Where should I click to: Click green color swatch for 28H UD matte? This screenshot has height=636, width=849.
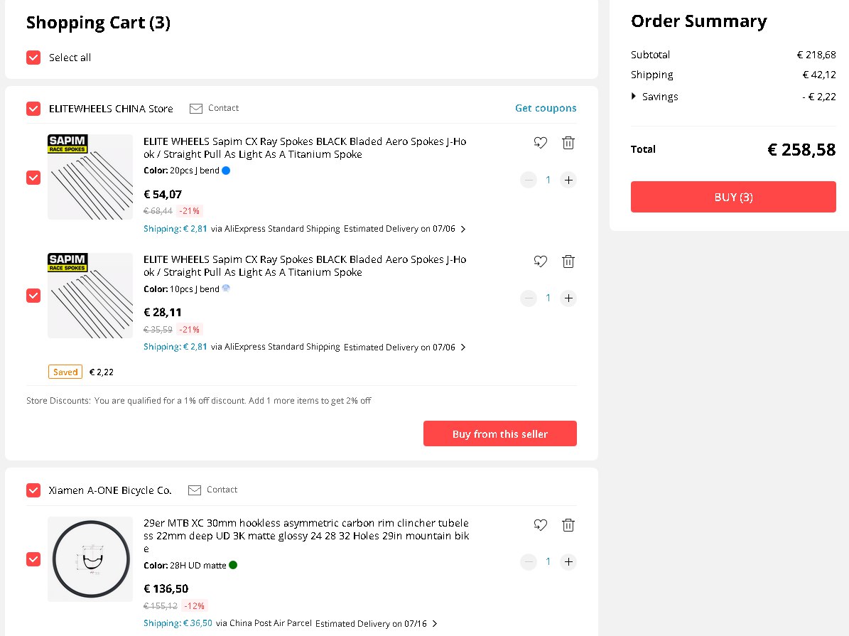pyautogui.click(x=233, y=565)
